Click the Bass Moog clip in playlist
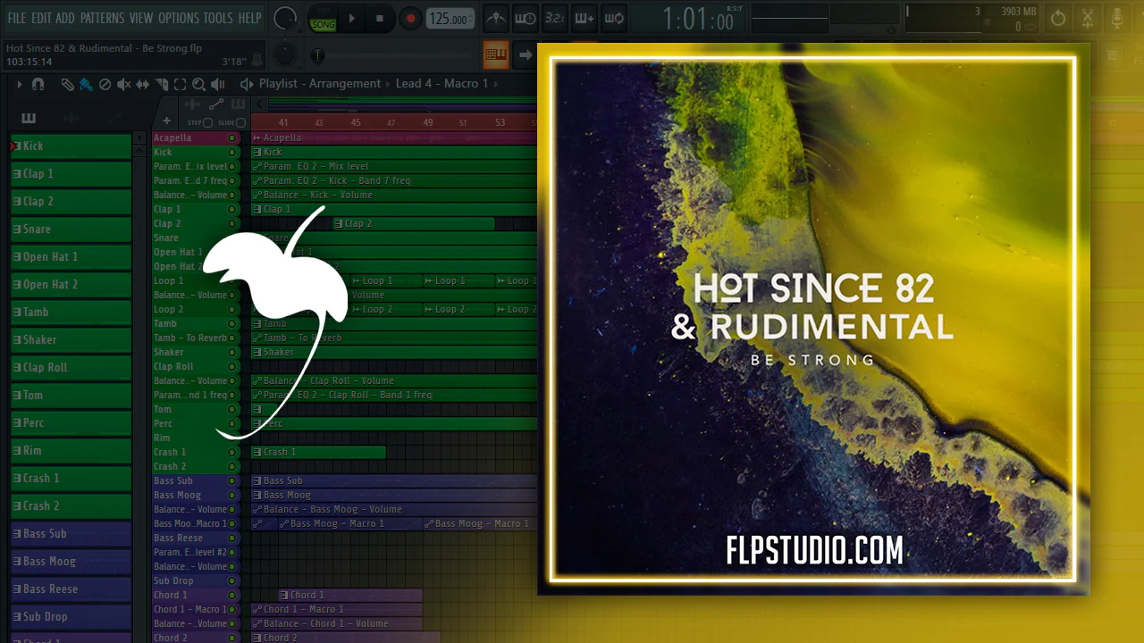 click(394, 496)
